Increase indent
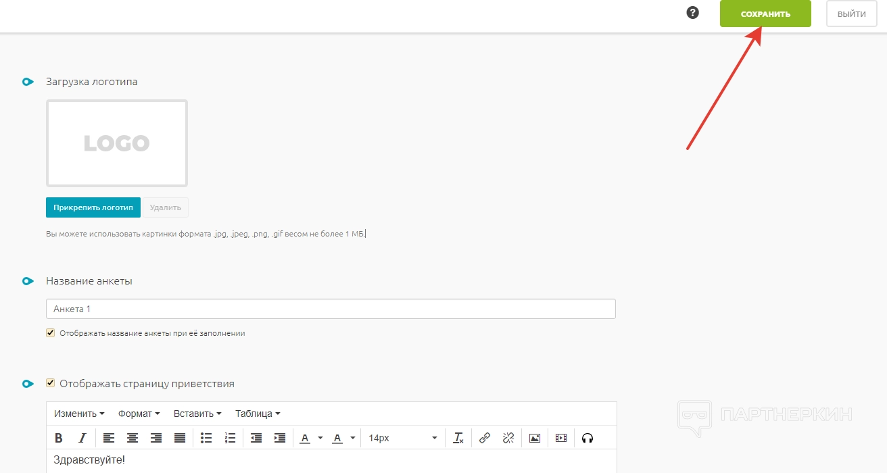This screenshot has height=473, width=887. click(x=280, y=438)
